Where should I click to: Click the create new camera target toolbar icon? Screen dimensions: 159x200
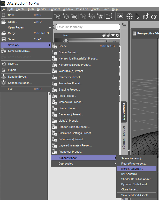pyautogui.click(x=74, y=16)
